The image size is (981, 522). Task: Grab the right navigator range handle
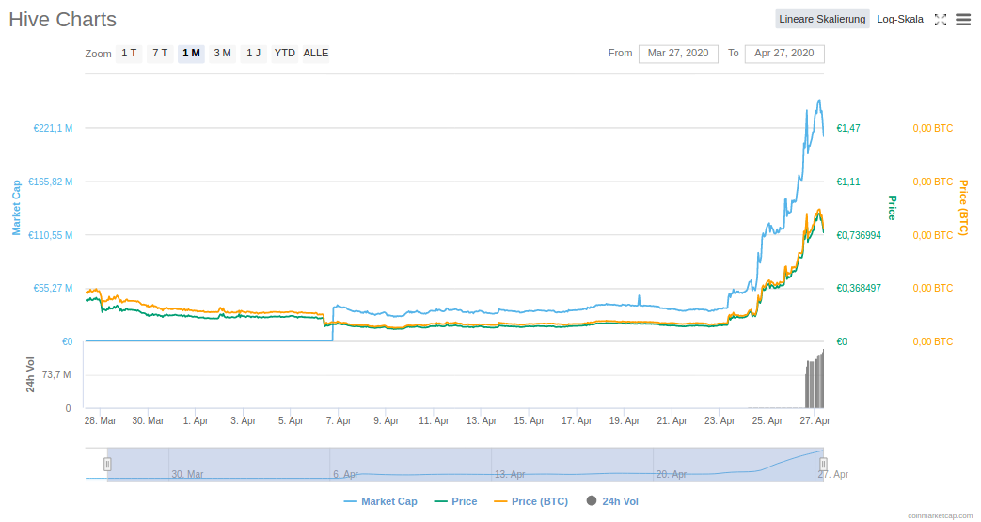pyautogui.click(x=823, y=465)
